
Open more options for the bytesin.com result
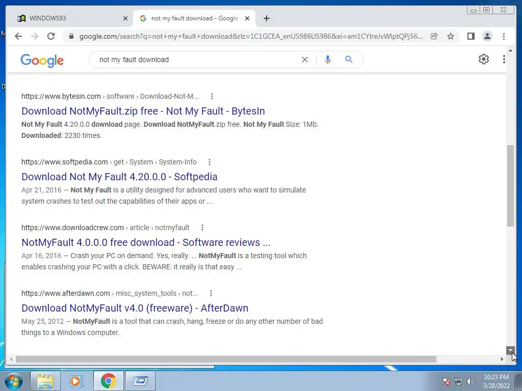(212, 96)
